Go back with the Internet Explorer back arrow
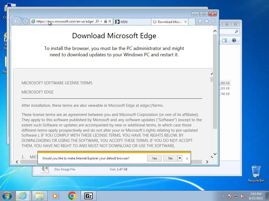269x201 pixels. click(17, 21)
